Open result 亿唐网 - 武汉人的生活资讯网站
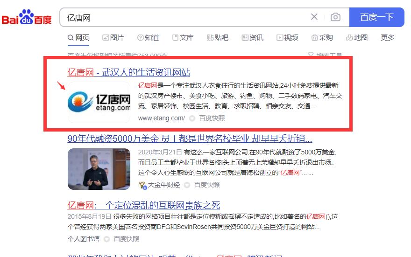The image size is (411, 257). pyautogui.click(x=129, y=72)
